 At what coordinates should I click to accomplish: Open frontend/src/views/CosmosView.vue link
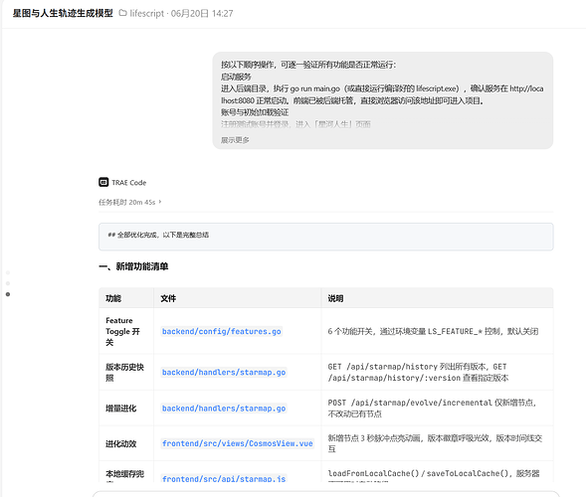(x=238, y=443)
